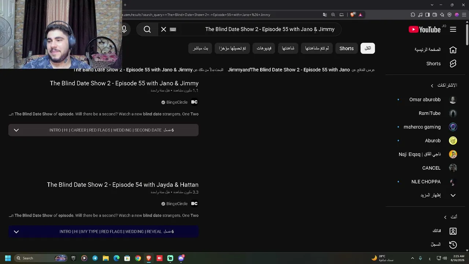Select the Live (بث مباشر) filter chip

tap(201, 48)
